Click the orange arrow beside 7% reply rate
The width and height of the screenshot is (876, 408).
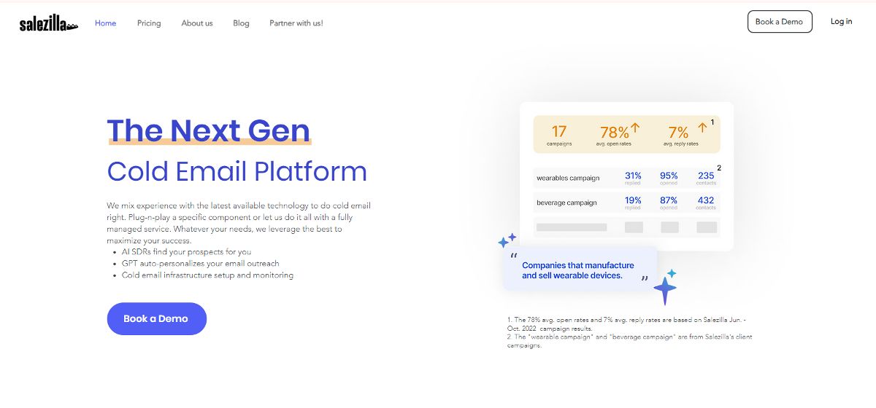[702, 128]
